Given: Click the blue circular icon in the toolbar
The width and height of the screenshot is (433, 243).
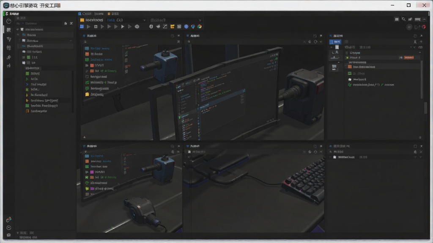Looking at the screenshot, I should point(186,27).
